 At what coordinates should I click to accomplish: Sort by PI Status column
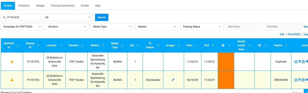158,45
